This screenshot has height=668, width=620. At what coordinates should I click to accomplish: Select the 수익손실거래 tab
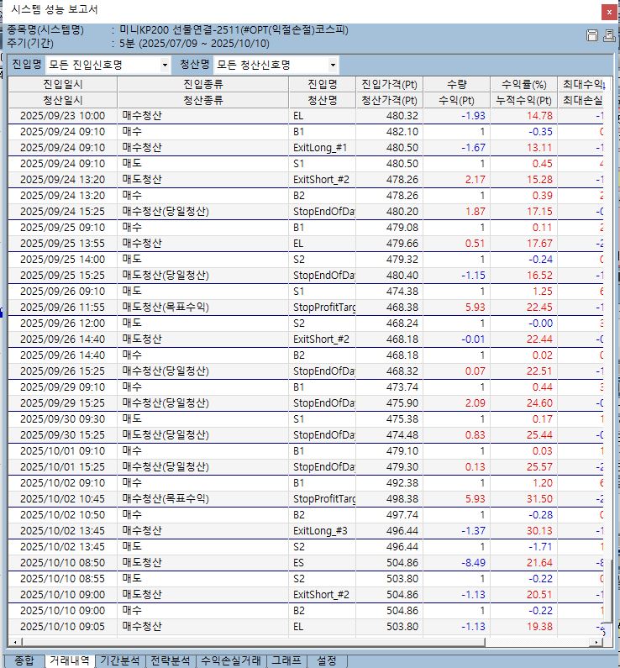230,660
